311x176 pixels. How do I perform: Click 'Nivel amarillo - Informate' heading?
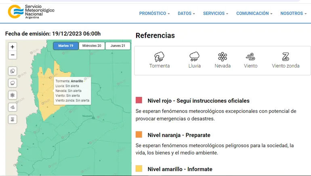coord(180,169)
